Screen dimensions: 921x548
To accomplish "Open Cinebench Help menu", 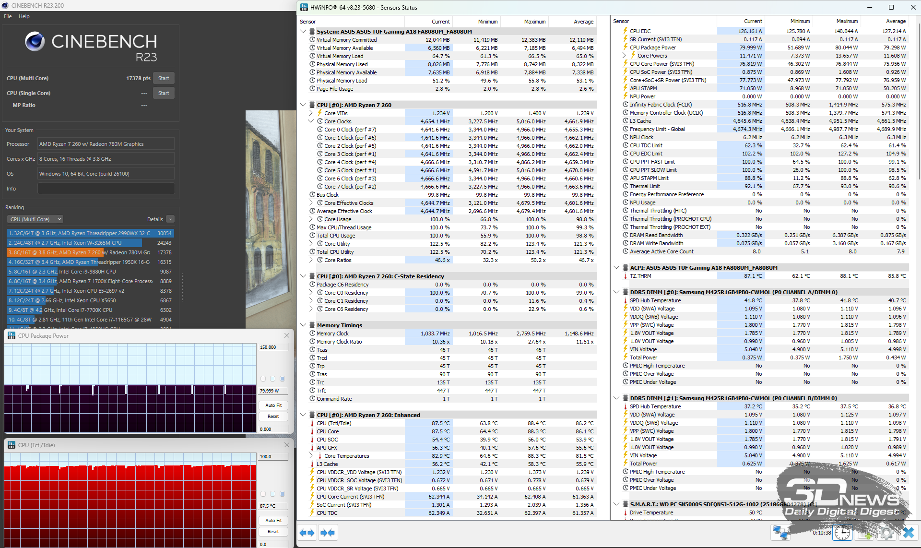I will pyautogui.click(x=24, y=16).
